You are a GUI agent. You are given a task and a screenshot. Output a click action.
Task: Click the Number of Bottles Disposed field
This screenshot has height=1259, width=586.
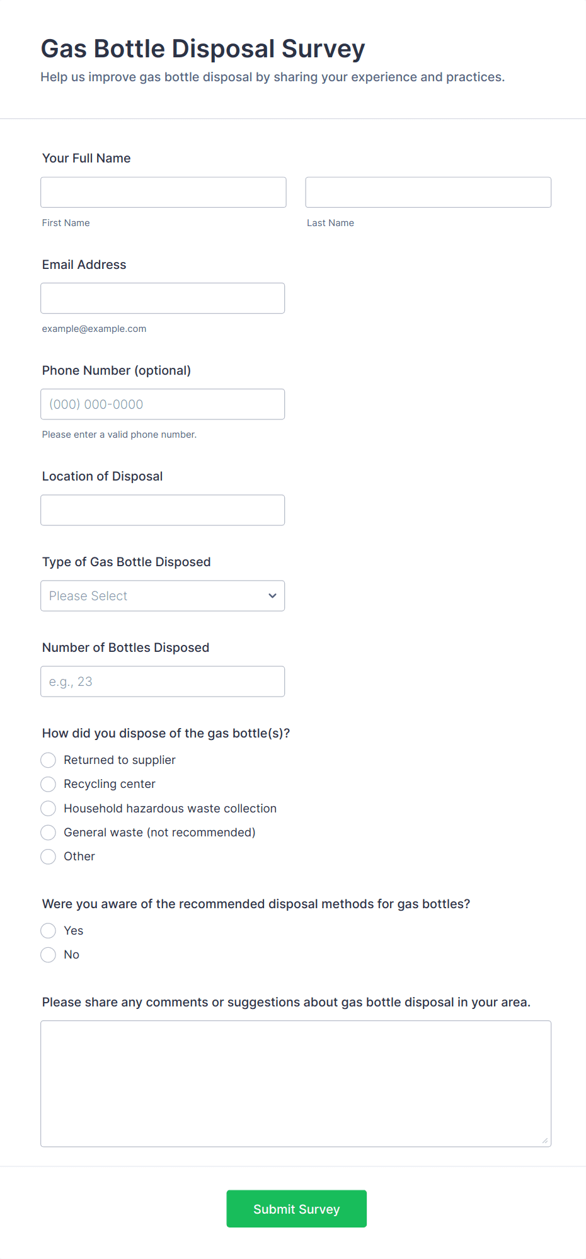point(163,681)
